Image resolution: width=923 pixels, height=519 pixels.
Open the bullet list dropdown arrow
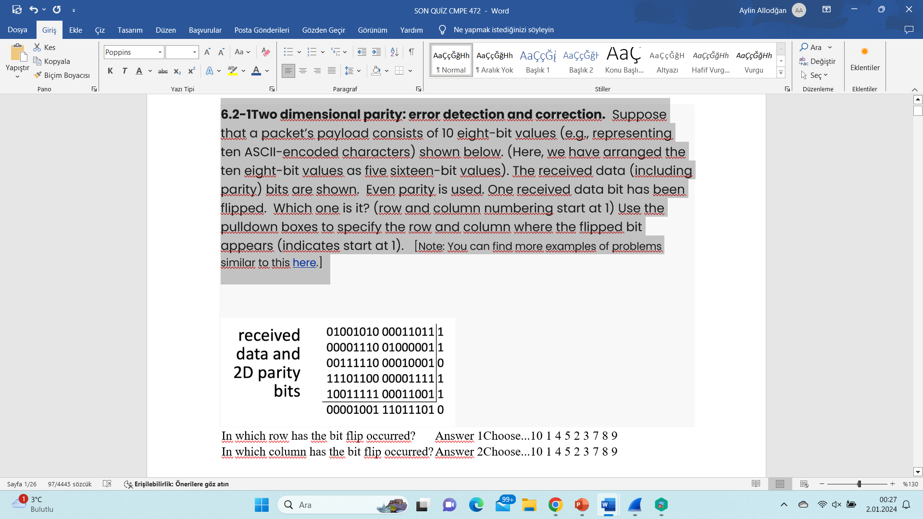coord(299,52)
